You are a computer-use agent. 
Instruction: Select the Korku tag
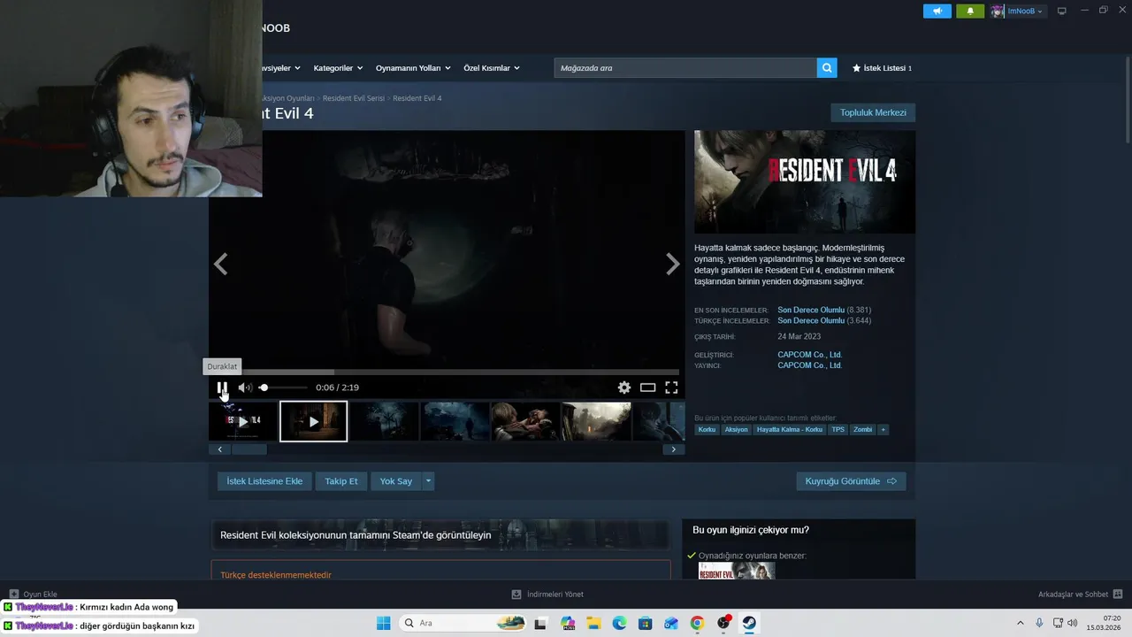tap(707, 429)
